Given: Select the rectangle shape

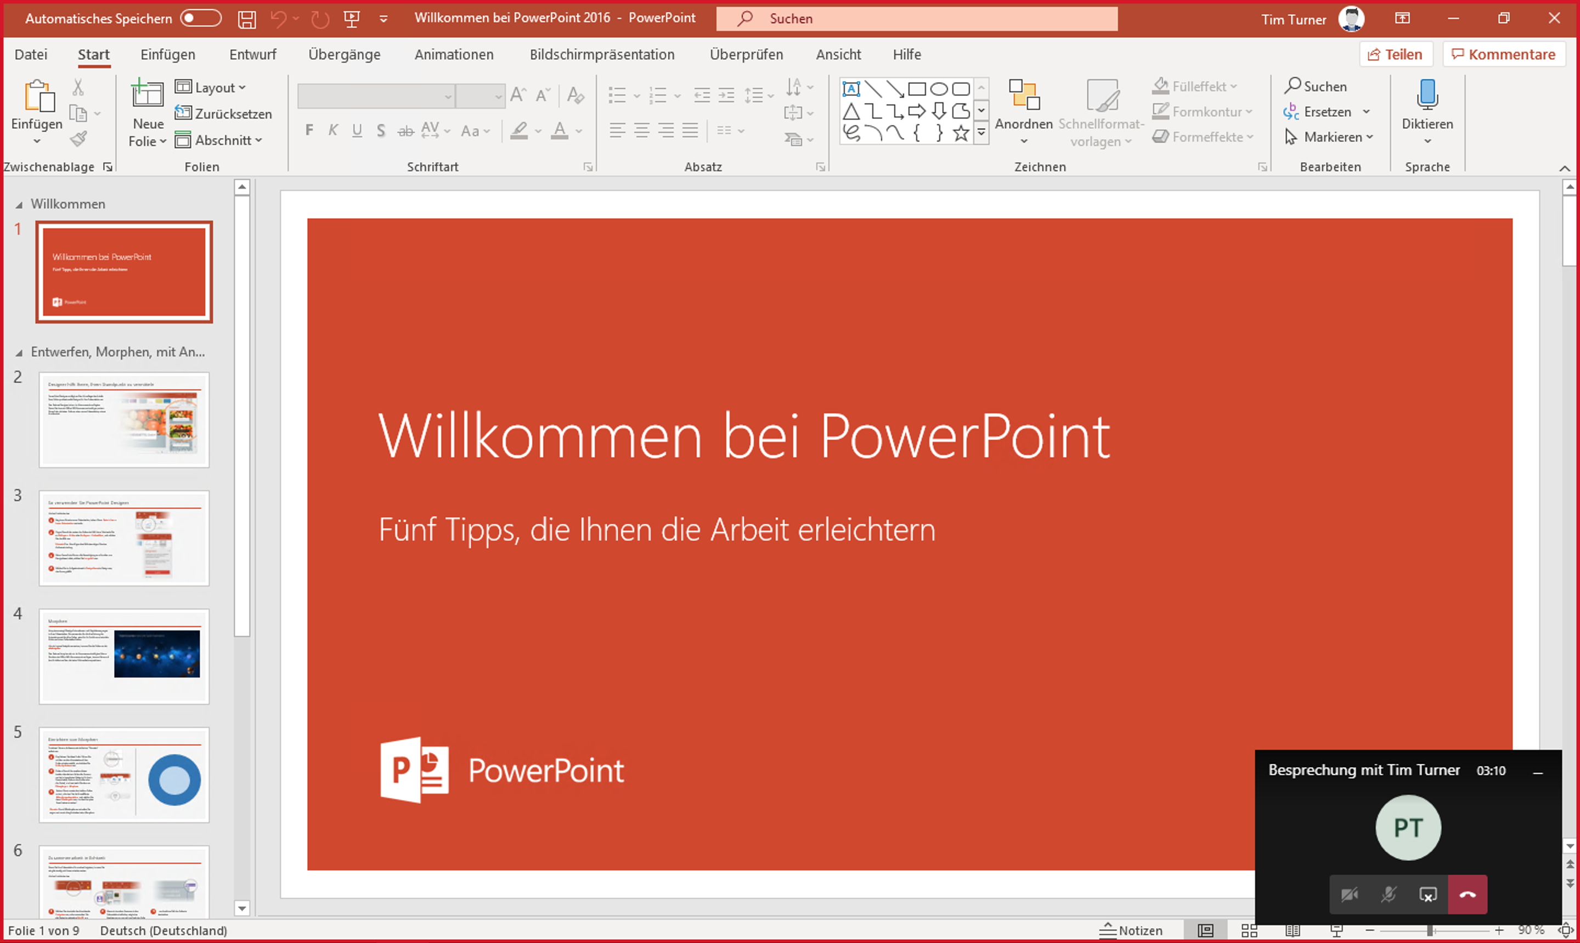Looking at the screenshot, I should click(x=917, y=89).
